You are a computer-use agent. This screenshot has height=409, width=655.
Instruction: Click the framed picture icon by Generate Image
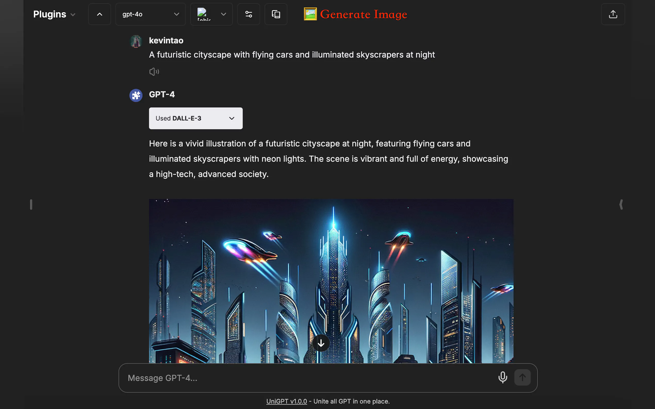pyautogui.click(x=310, y=14)
